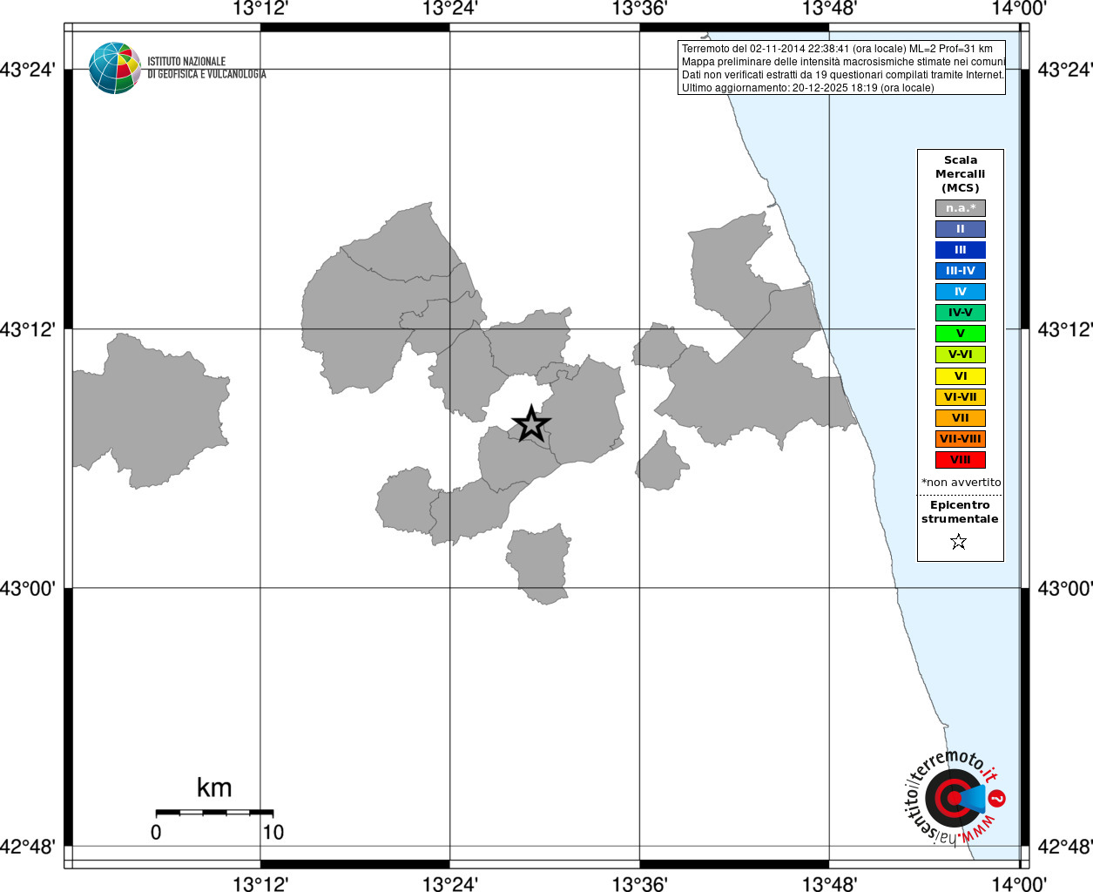Click the Istituto Nazionale di Geofisica text
Viewport: 1093px width, 892px height.
[x=206, y=68]
